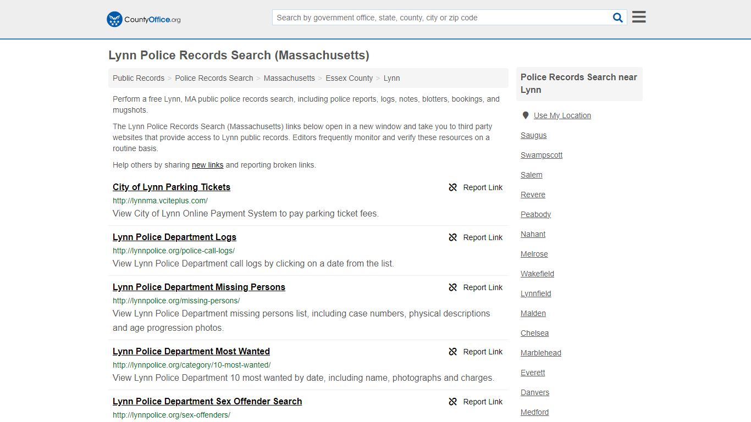Select Marblehead from nearby list
Screen dimensions: 751x422
pos(541,353)
